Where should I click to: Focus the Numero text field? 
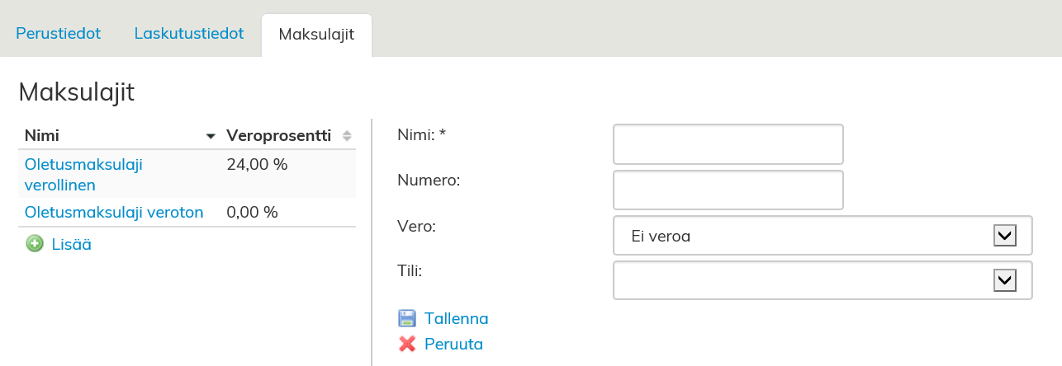pyautogui.click(x=728, y=190)
